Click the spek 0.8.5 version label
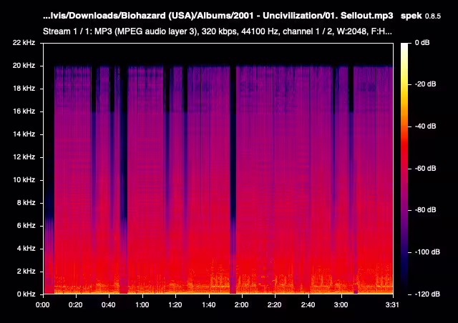 [x=421, y=16]
